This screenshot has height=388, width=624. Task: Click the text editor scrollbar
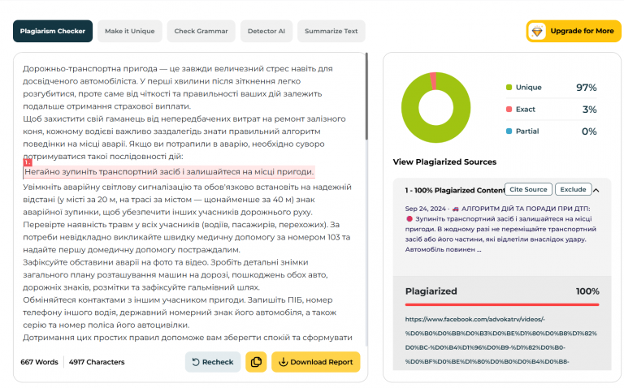click(x=366, y=97)
